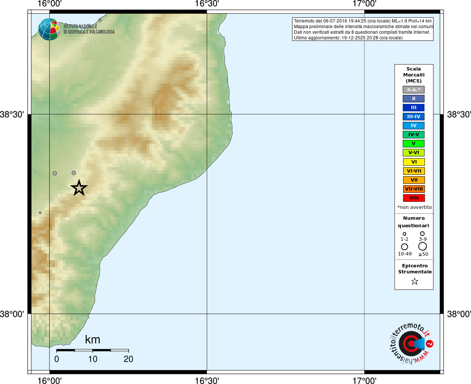
Task: Click the epicenter star marker on the map
Action: (x=79, y=187)
